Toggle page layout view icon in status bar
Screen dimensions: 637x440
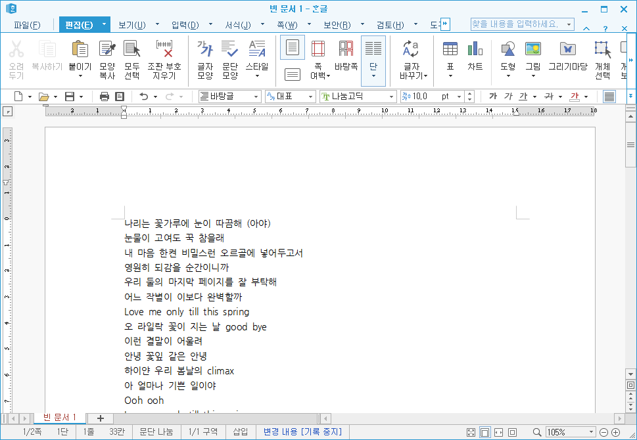point(484,432)
